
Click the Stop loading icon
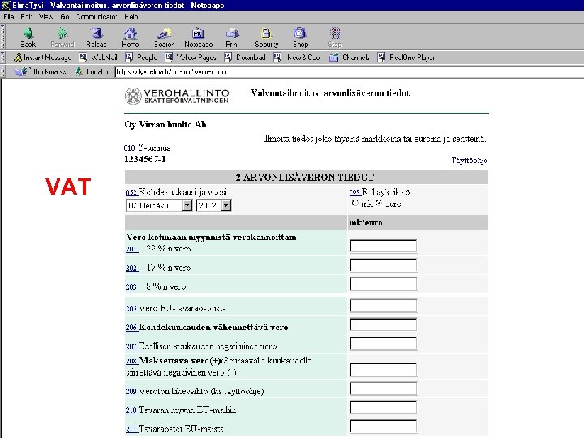(334, 37)
